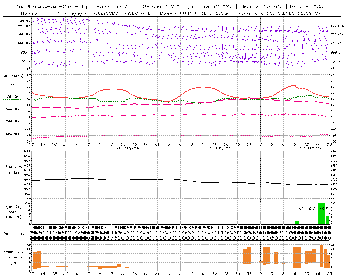Click the '500 гПа' temperature legend entry
345x276 pixels.
[x=13, y=134]
